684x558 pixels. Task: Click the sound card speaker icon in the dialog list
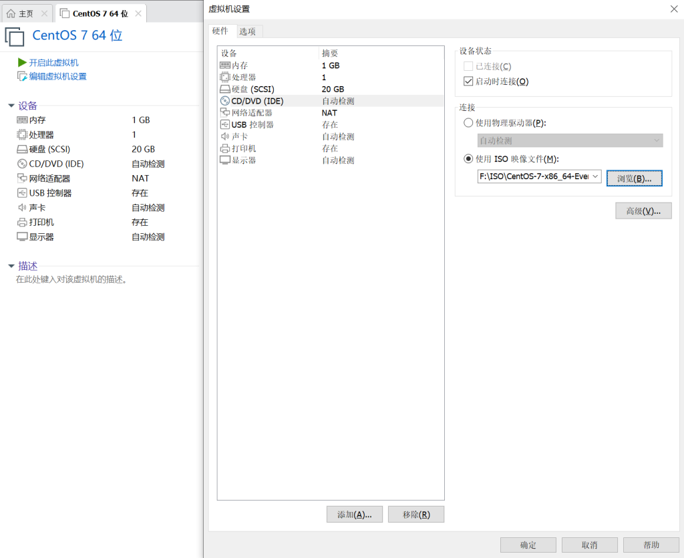(224, 136)
